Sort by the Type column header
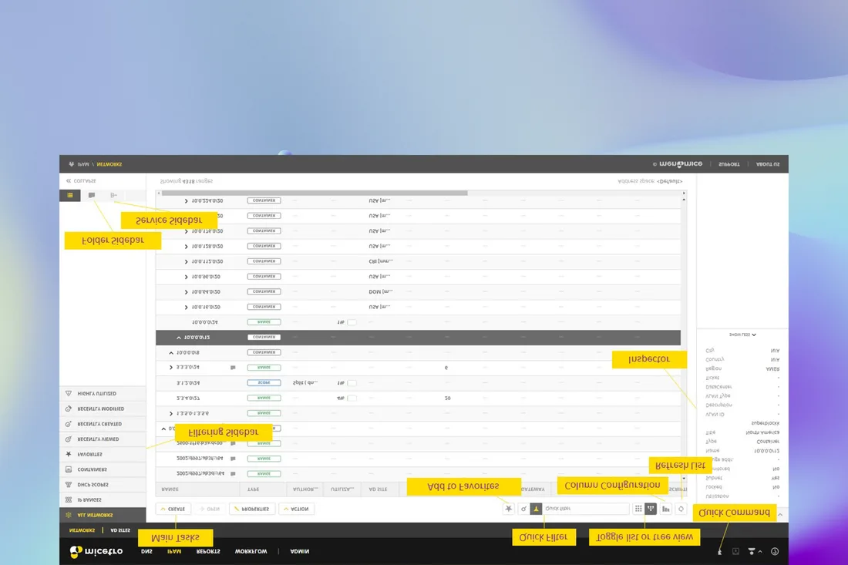 pos(263,489)
